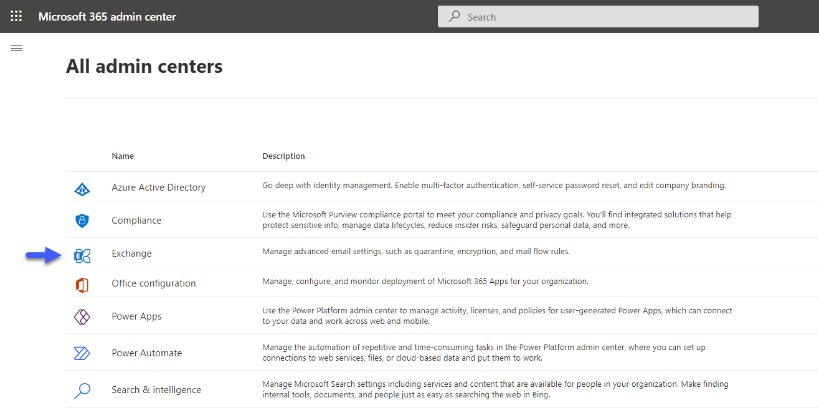This screenshot has width=819, height=408.
Task: Click description about user-generated Power Apps
Action: 497,316
